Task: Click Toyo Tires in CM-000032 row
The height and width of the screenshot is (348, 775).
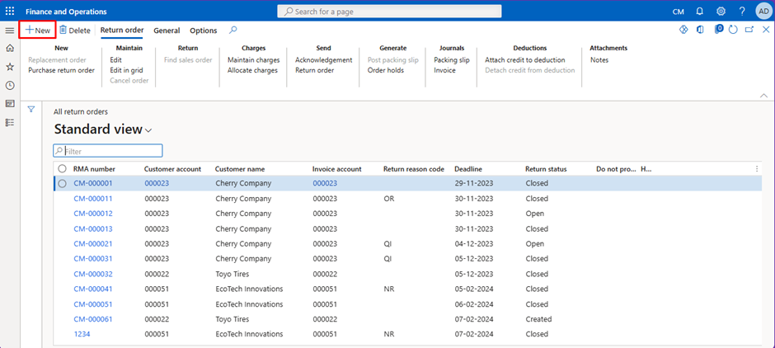Action: (233, 274)
